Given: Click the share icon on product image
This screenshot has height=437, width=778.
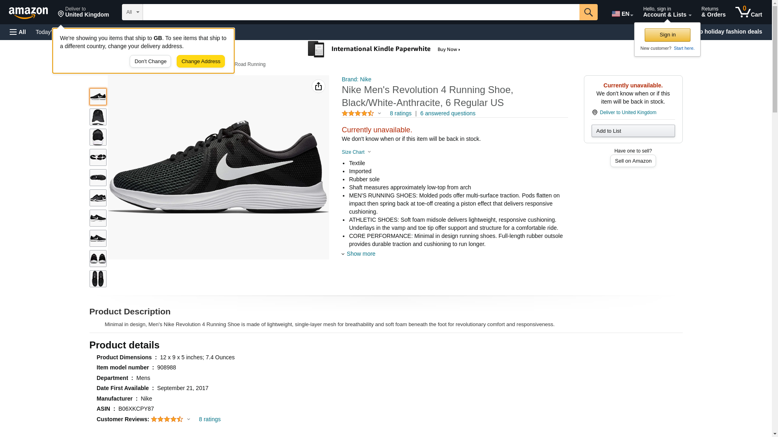Looking at the screenshot, I should 318,86.
